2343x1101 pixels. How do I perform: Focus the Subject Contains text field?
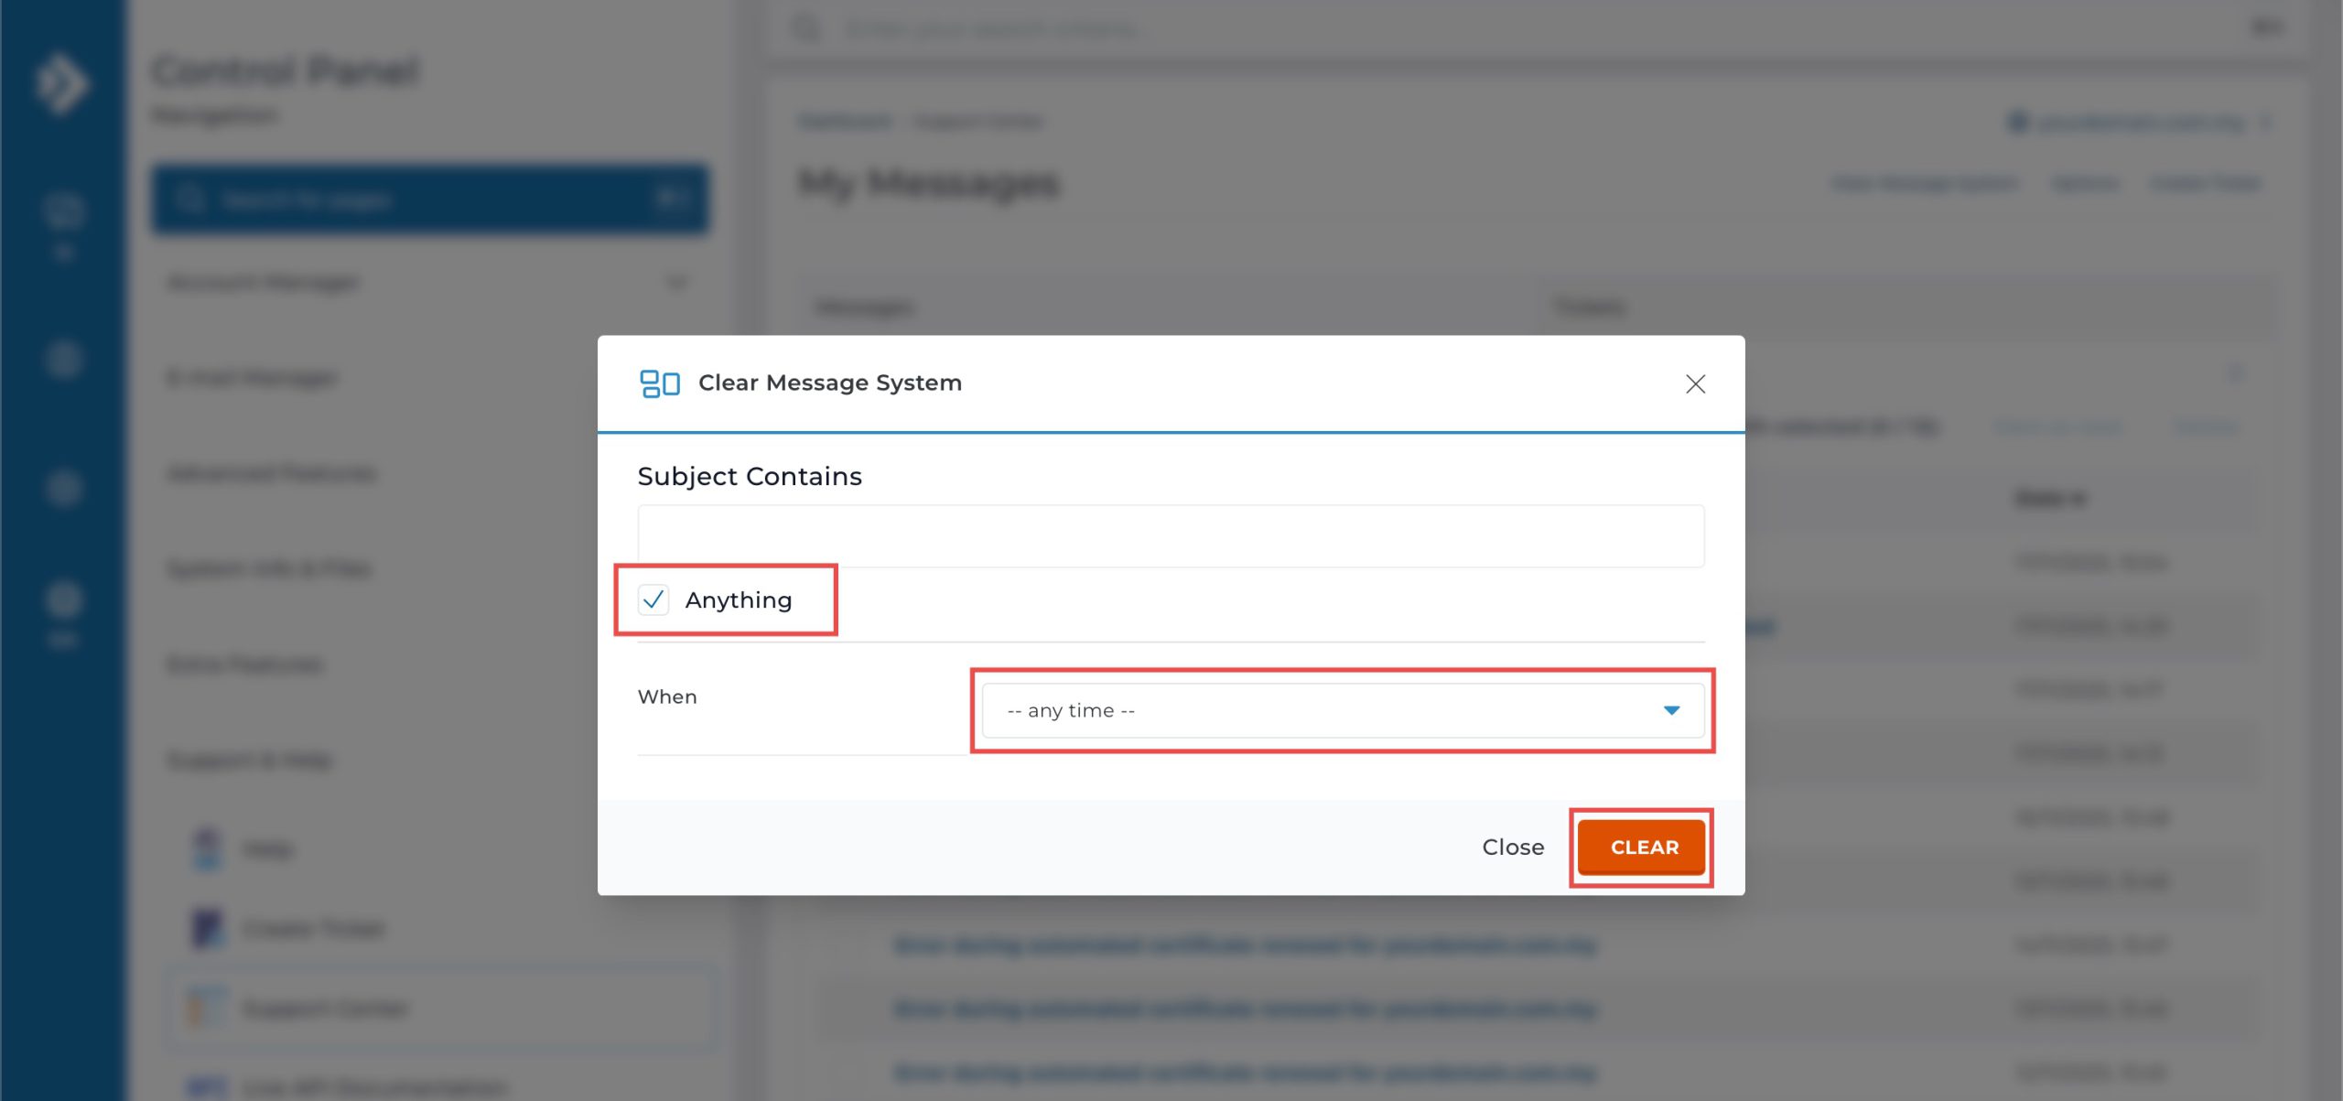tap(1170, 536)
